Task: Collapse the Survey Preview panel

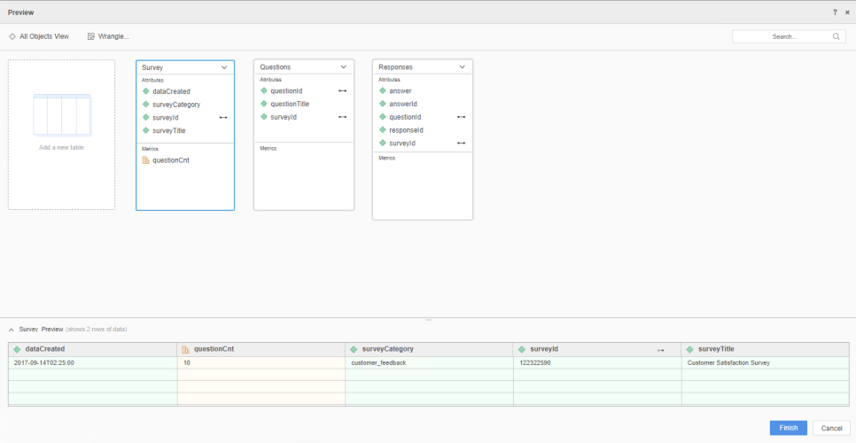Action: point(12,330)
